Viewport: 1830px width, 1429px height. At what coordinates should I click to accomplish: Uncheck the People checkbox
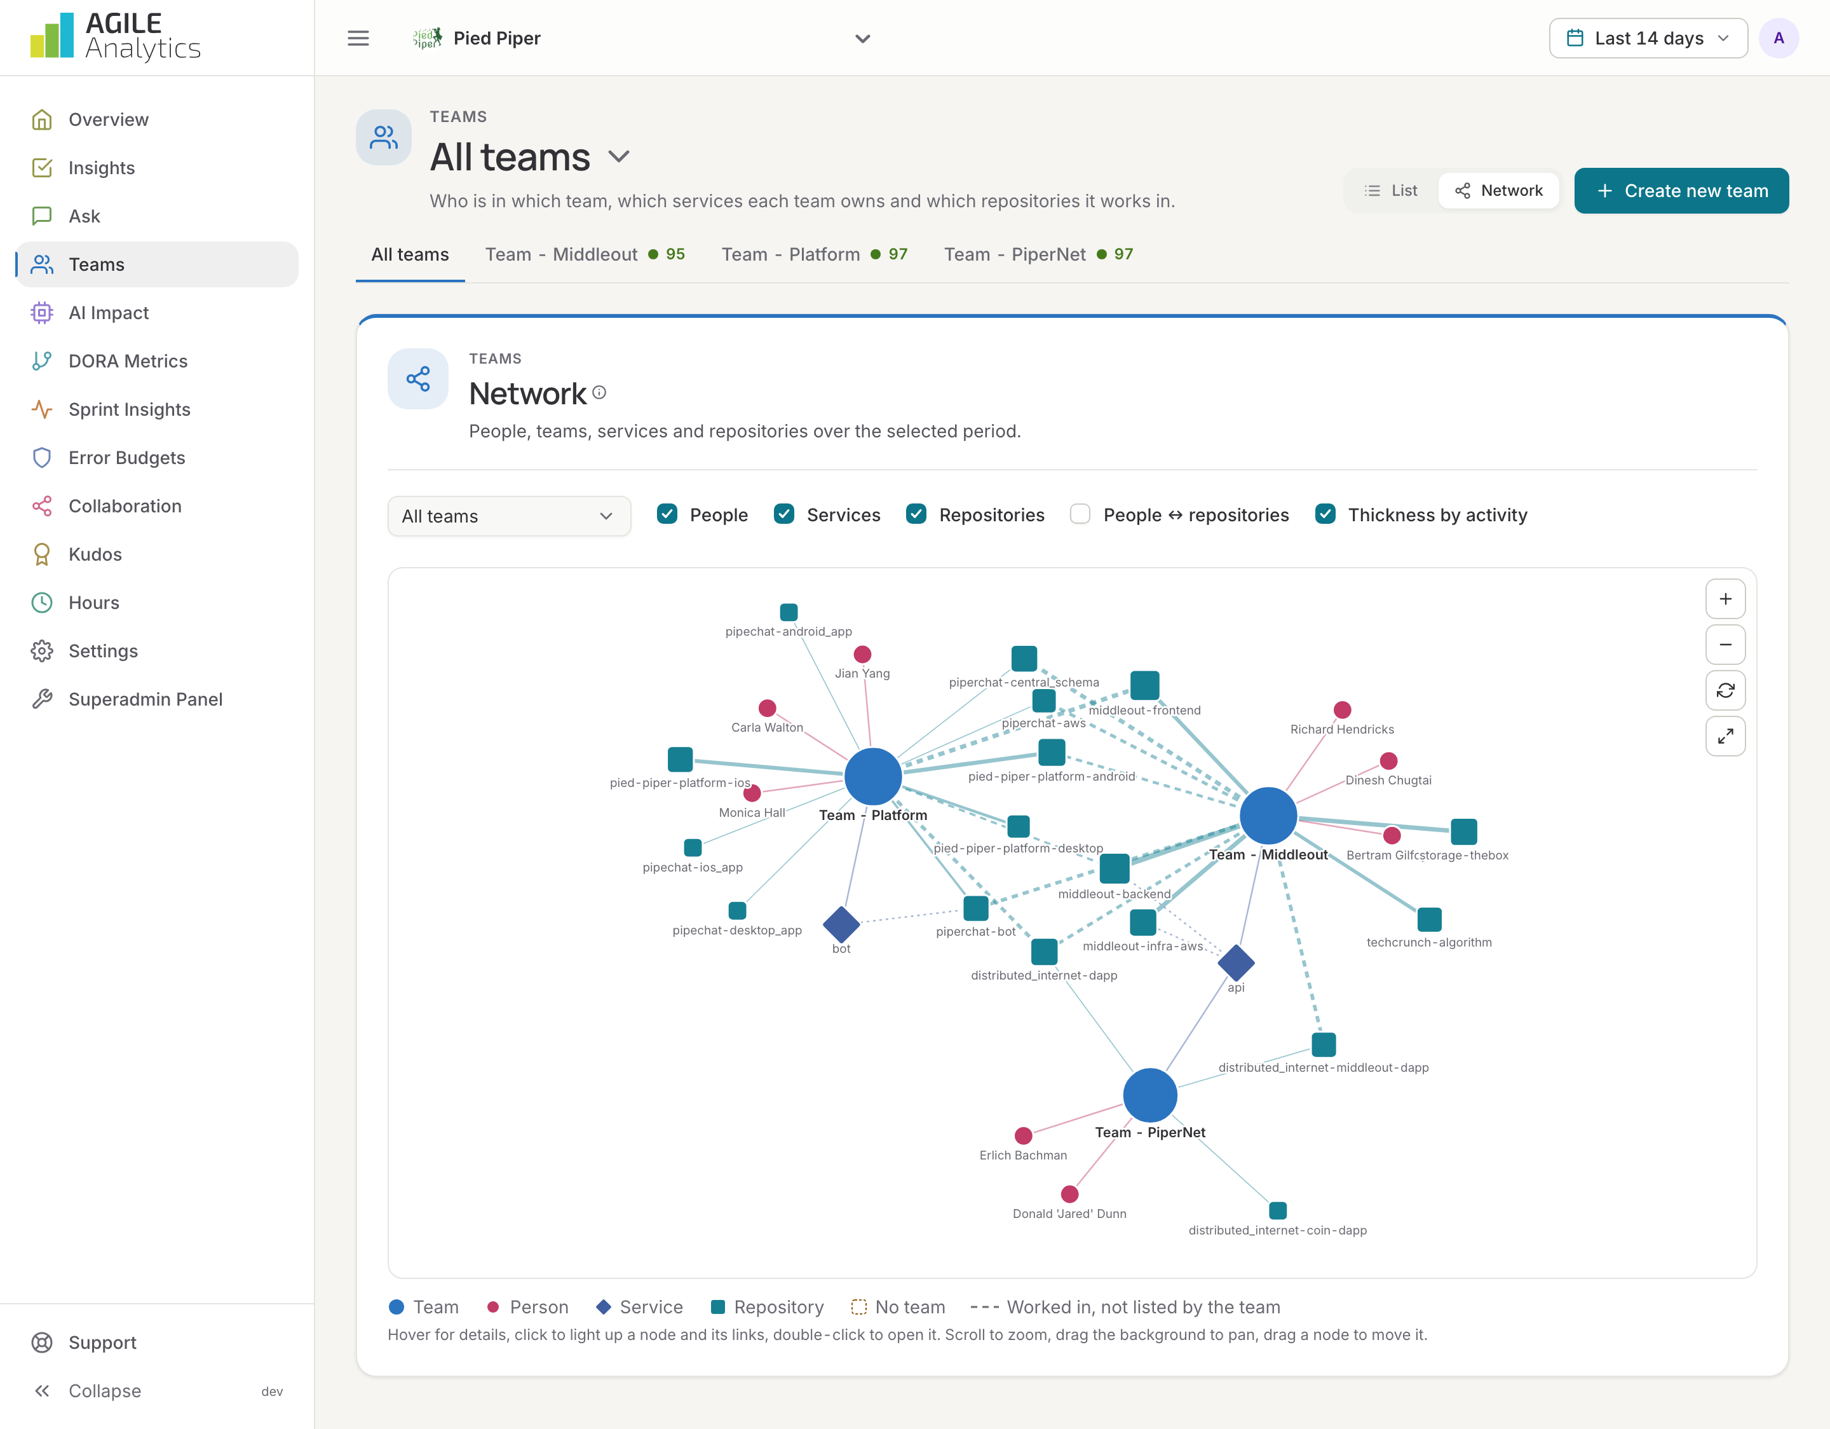667,515
